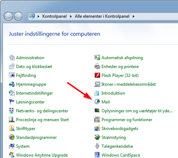Expand the arrow after Alle elementer i Kontrolpanel
178x158 pixels.
point(133,17)
